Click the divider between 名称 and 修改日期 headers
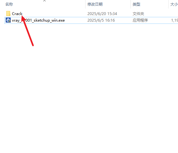The height and width of the screenshot is (153, 178). (85, 4)
